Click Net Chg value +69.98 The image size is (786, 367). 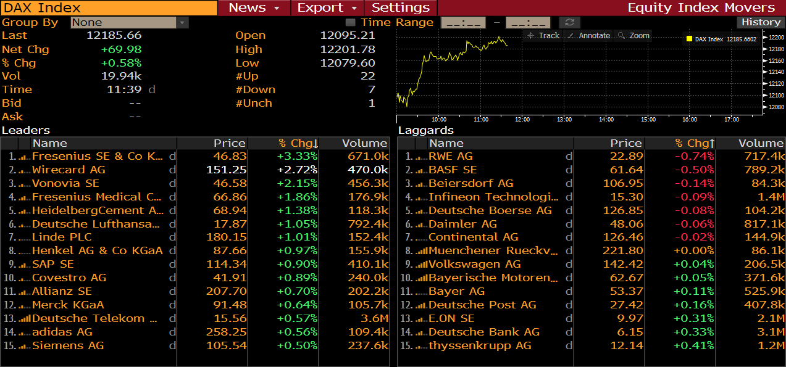coord(121,49)
